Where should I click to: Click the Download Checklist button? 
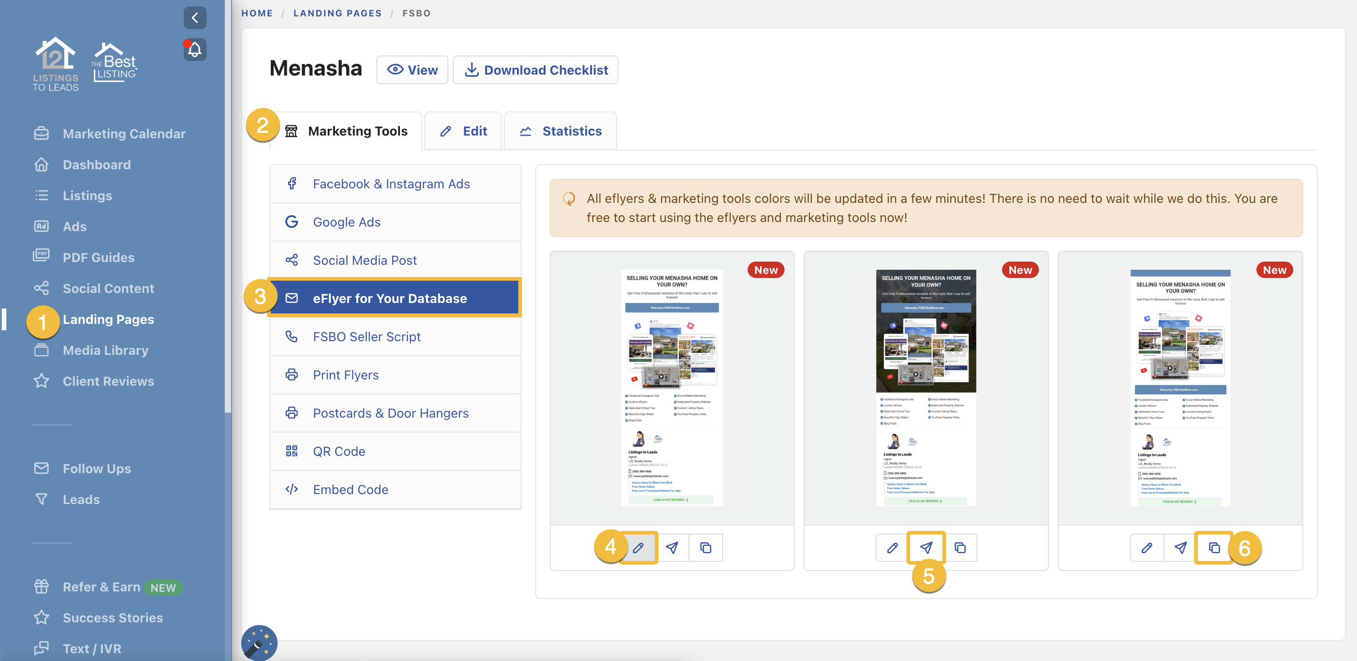[x=535, y=70]
